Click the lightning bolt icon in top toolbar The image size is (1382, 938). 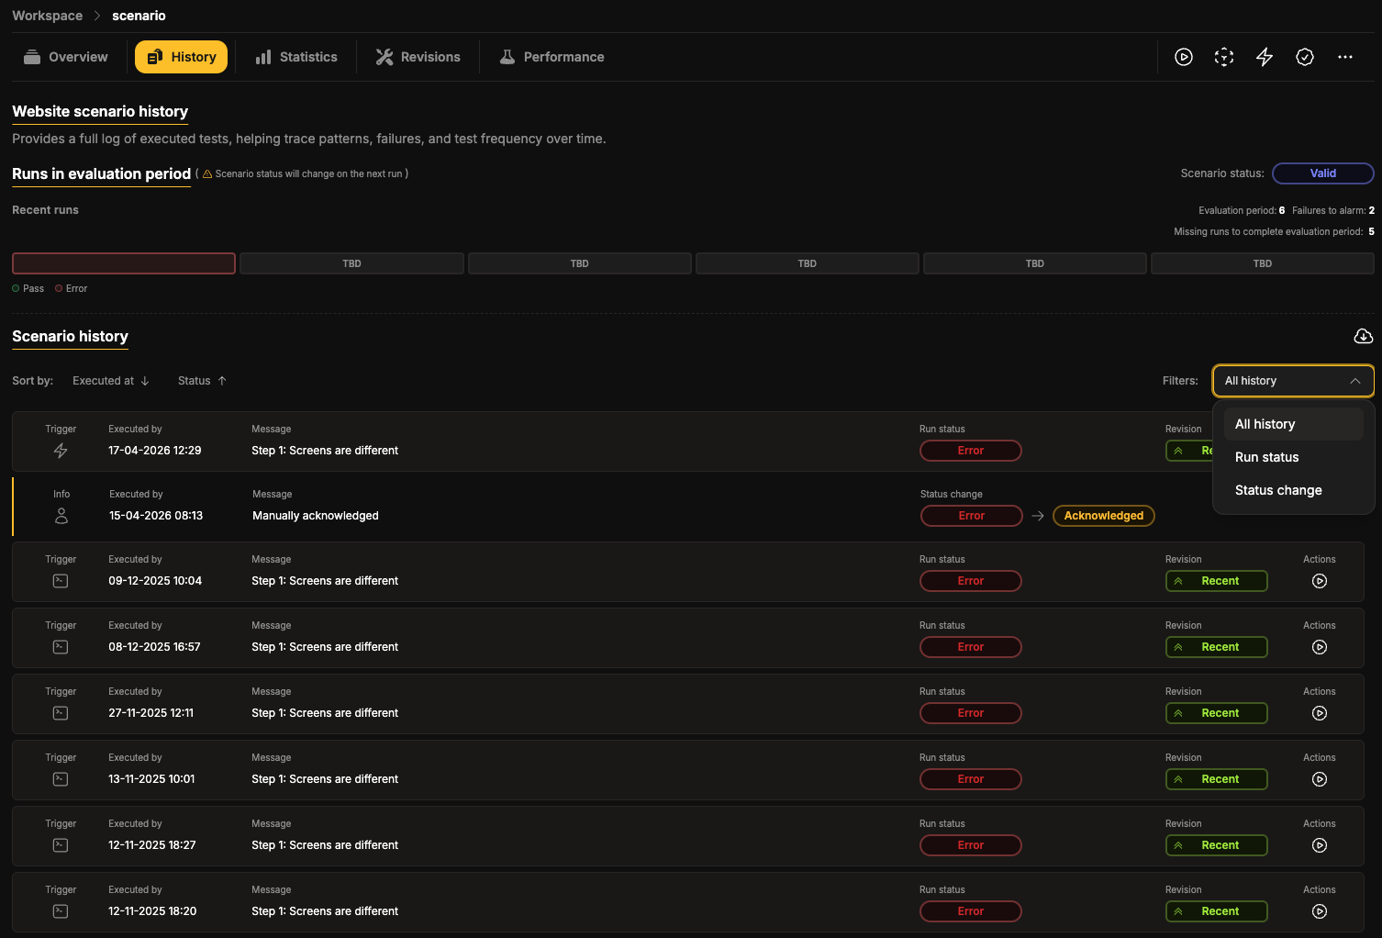click(1265, 57)
